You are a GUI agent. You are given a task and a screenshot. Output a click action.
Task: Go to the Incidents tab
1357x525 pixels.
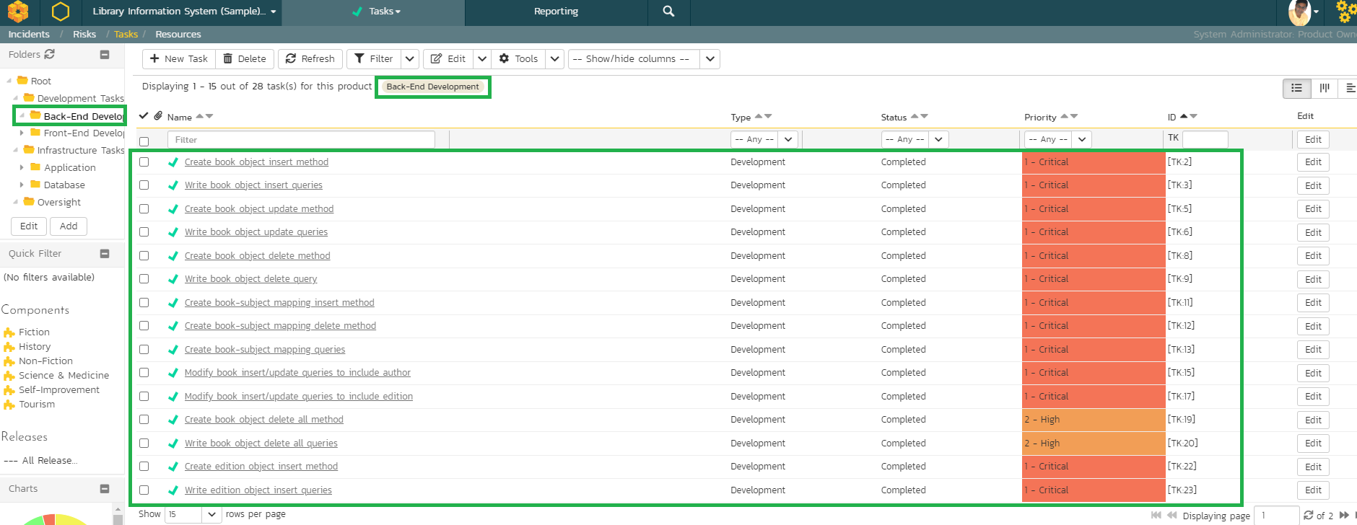[x=29, y=34]
